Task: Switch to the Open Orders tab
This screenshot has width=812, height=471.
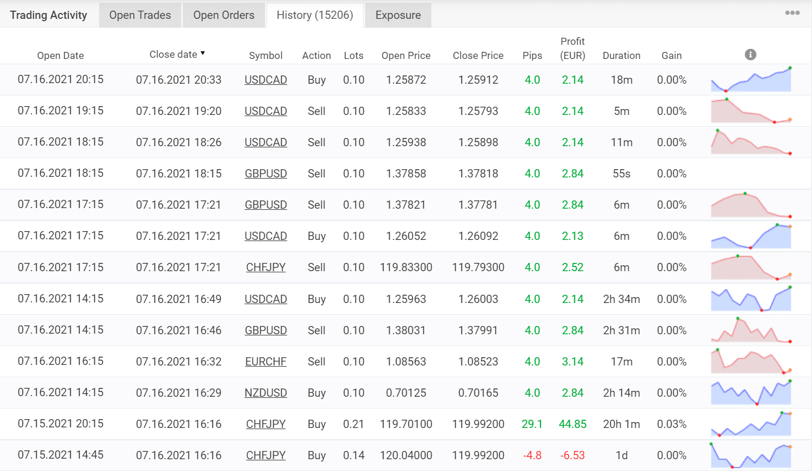Action: click(x=224, y=15)
